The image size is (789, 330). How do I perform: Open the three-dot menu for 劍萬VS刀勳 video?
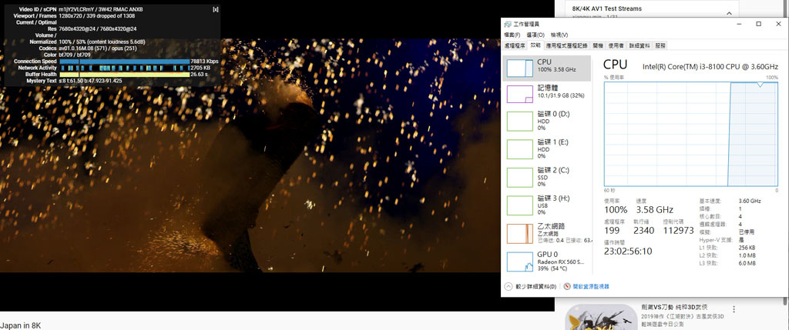tap(734, 309)
